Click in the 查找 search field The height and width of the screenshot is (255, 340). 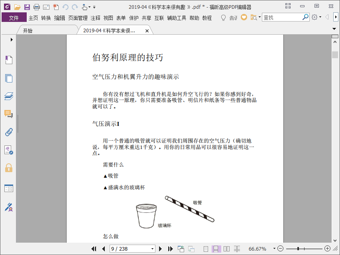pyautogui.click(x=282, y=17)
